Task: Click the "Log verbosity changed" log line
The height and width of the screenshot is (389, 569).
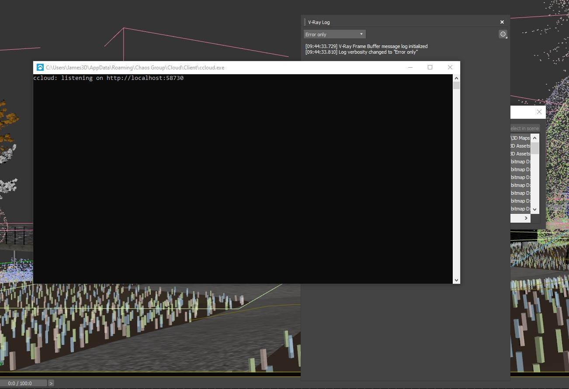Action: (361, 52)
